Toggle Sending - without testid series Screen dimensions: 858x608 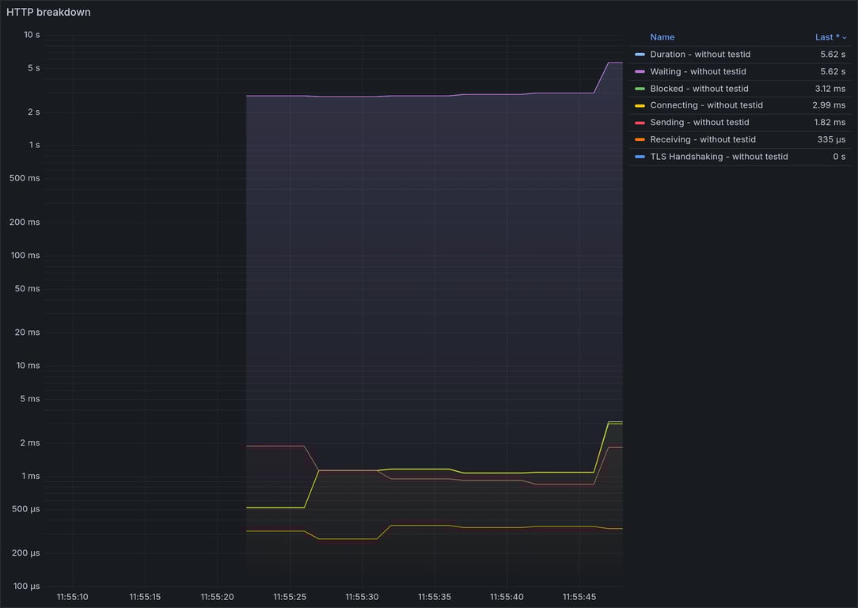click(700, 122)
